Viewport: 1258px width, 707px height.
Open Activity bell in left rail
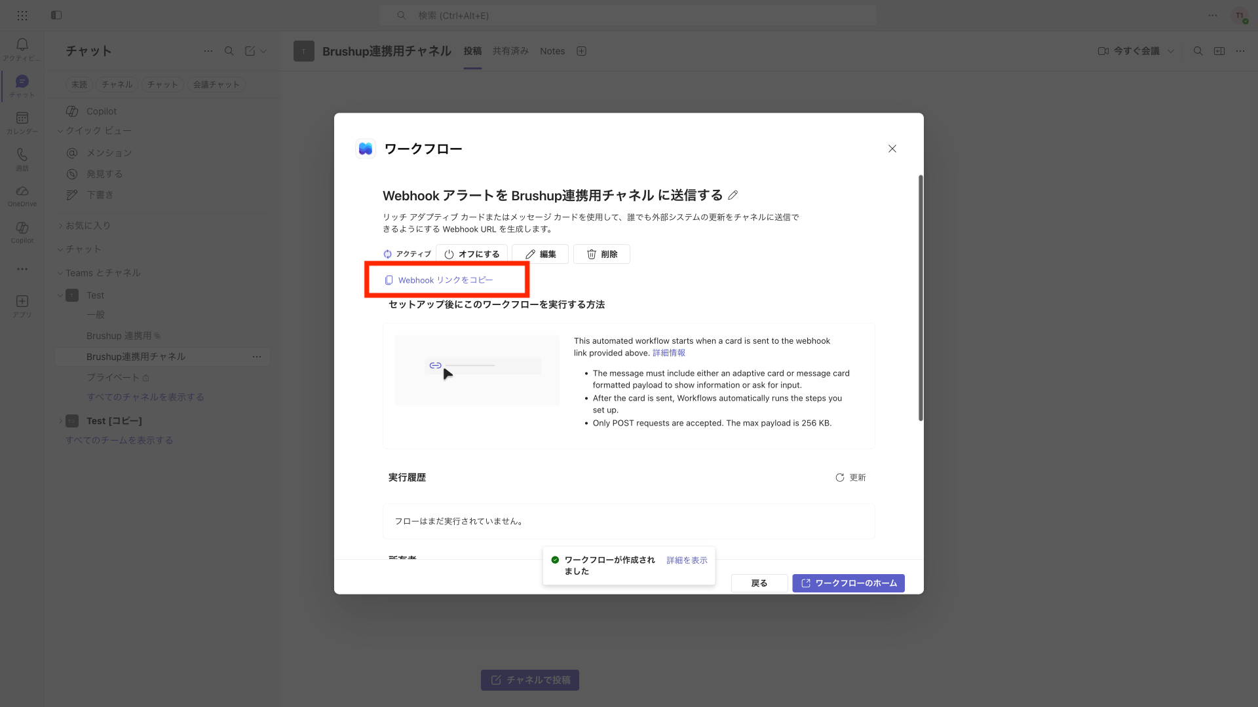pyautogui.click(x=22, y=48)
